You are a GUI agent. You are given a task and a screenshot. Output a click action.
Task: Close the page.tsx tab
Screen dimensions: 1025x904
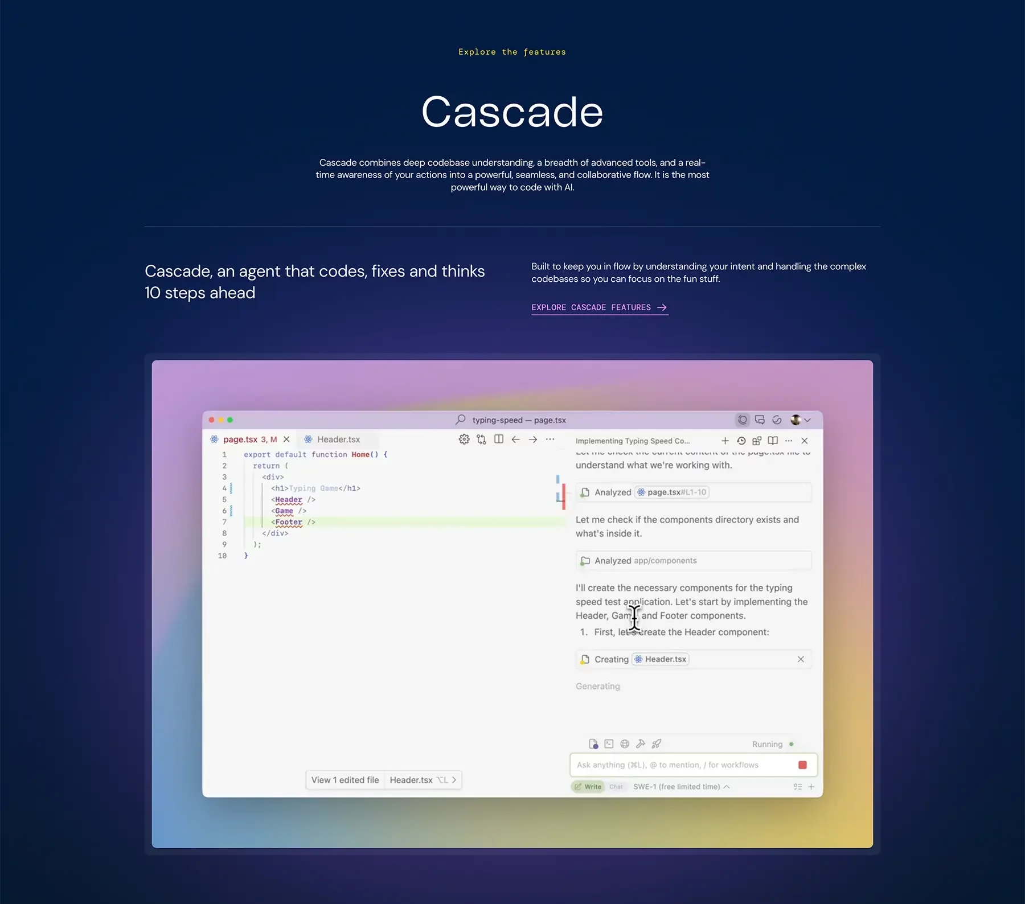point(286,439)
